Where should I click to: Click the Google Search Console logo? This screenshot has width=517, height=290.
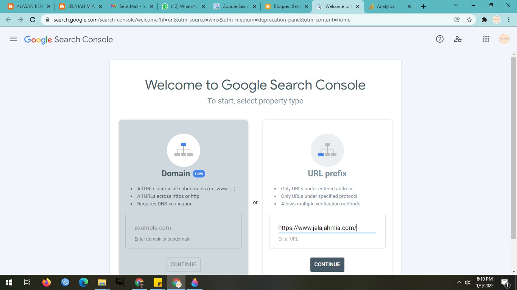[x=69, y=40]
